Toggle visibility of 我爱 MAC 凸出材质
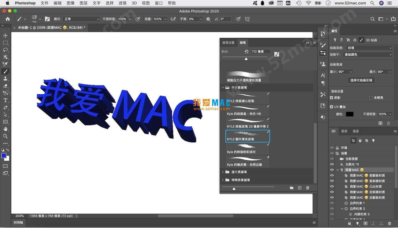Viewport: 398px width, 228px height. [x=332, y=186]
